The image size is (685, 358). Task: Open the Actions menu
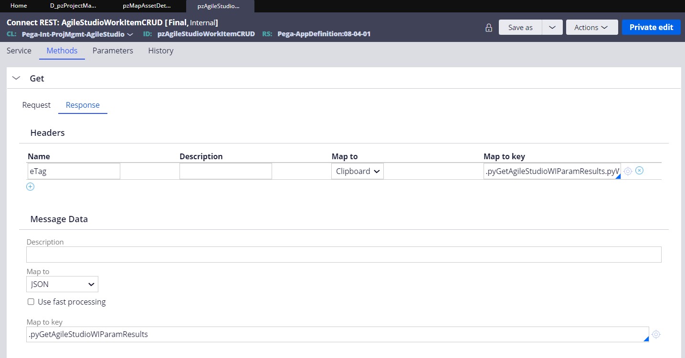click(592, 27)
